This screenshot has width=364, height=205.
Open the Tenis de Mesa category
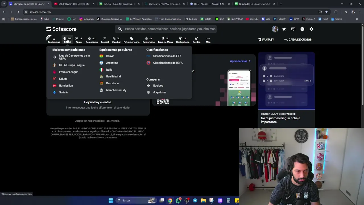point(165,40)
